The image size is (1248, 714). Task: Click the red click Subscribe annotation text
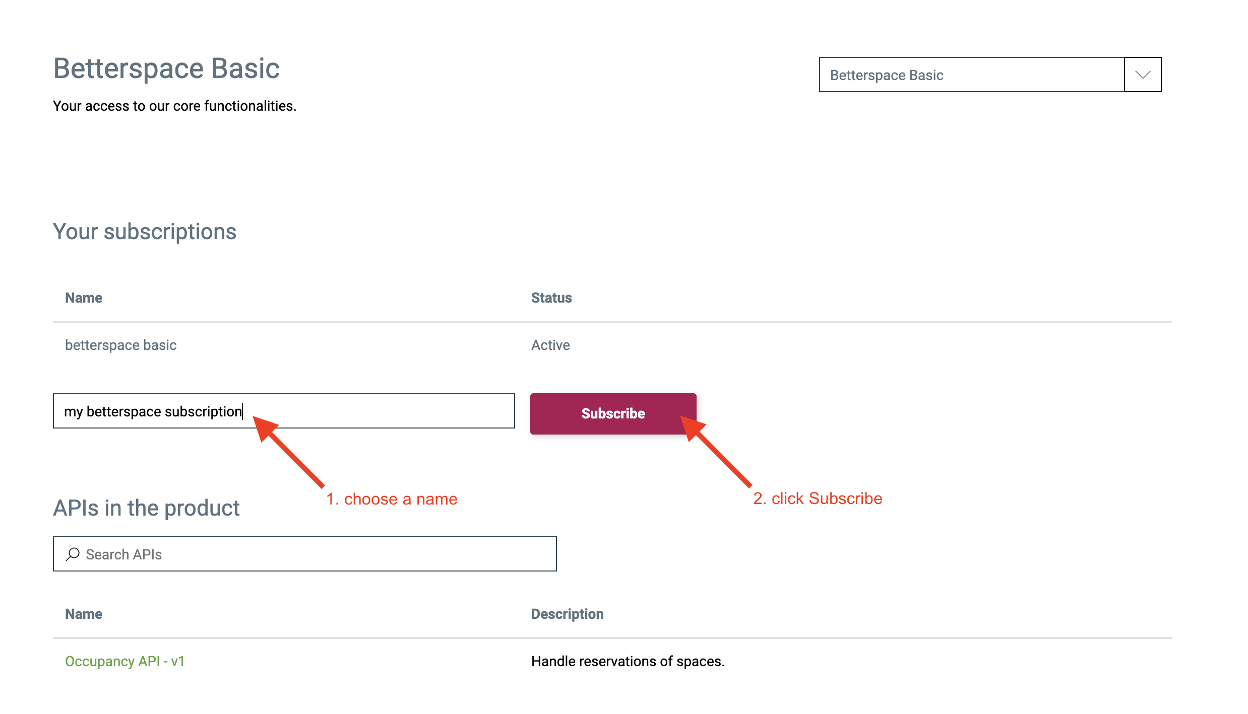pyautogui.click(x=817, y=498)
